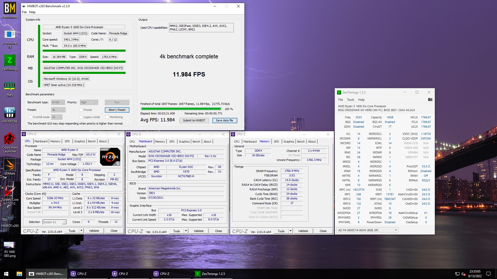The height and width of the screenshot is (279, 497).
Task: Open the notification center icon
Action: point(488,274)
